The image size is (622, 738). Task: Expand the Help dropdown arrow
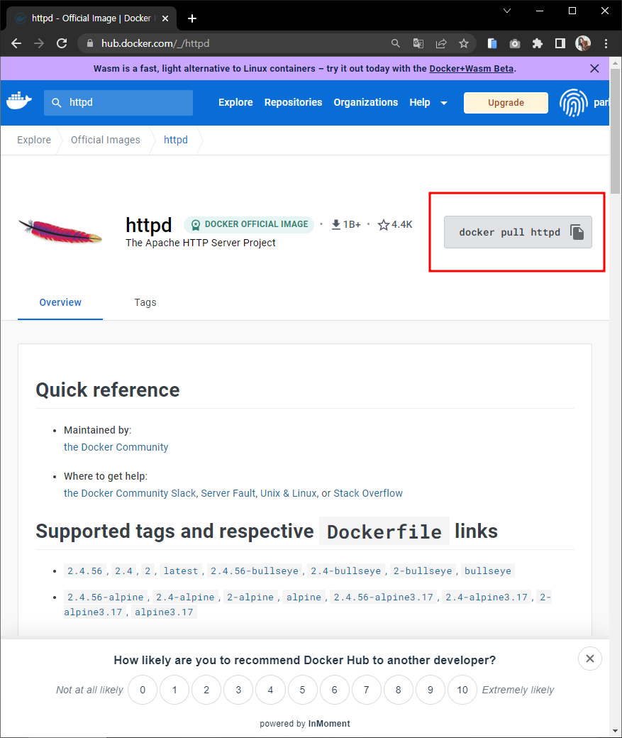point(444,103)
